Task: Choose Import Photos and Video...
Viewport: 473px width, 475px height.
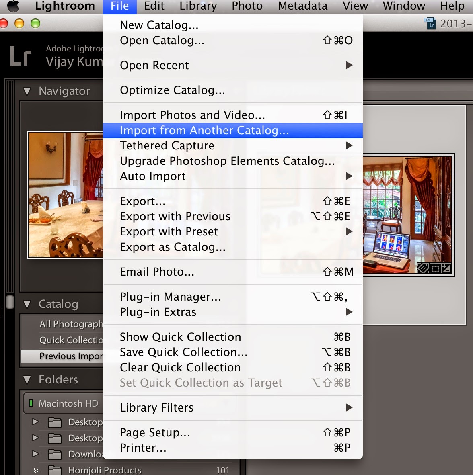Action: [x=233, y=115]
